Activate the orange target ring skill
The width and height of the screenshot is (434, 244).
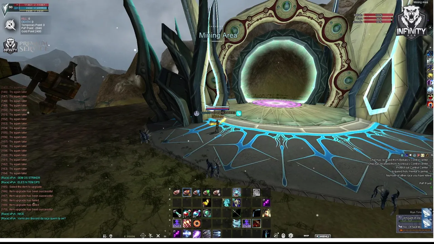[x=197, y=223]
